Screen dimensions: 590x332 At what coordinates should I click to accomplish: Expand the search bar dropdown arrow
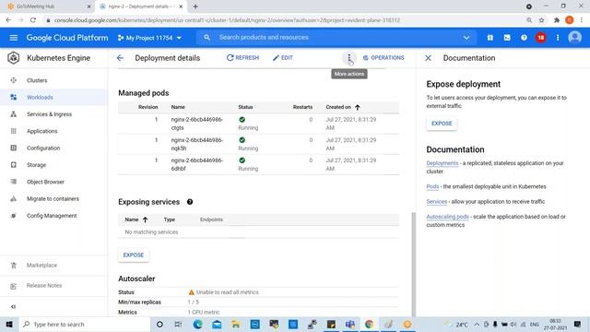coord(466,38)
